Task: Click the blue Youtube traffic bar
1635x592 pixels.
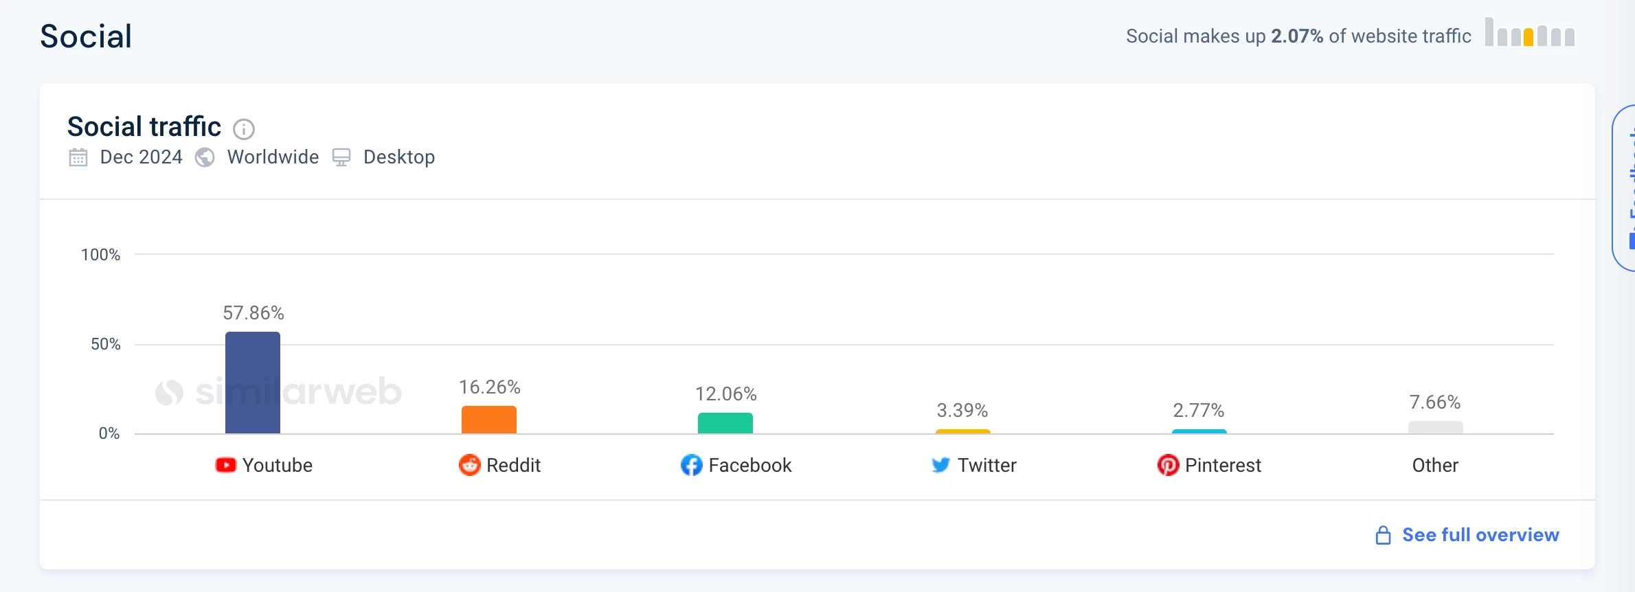Action: pyautogui.click(x=253, y=383)
